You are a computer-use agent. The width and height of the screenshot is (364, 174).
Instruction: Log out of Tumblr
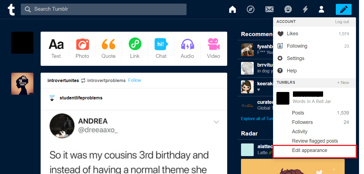[x=342, y=21]
